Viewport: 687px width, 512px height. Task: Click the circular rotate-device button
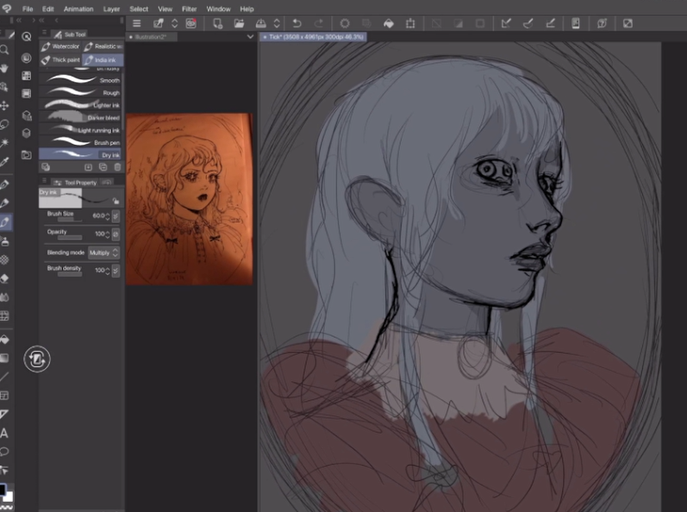37,359
